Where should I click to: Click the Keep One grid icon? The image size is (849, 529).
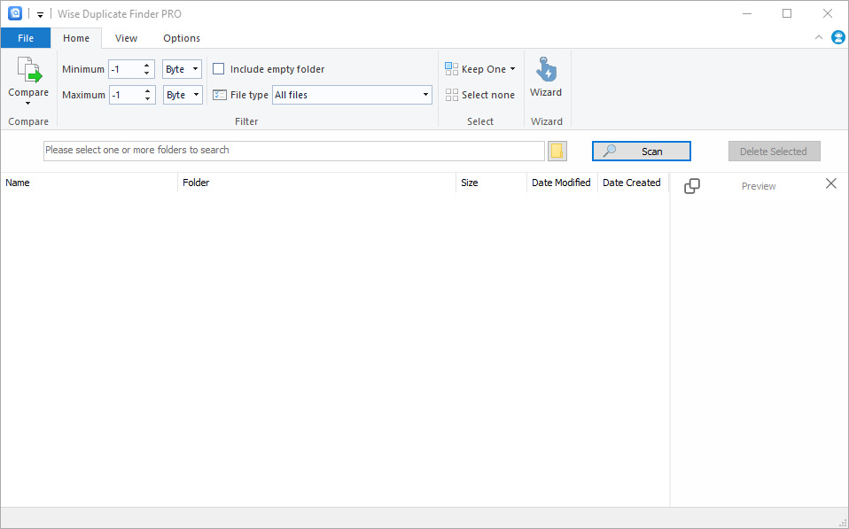point(452,69)
